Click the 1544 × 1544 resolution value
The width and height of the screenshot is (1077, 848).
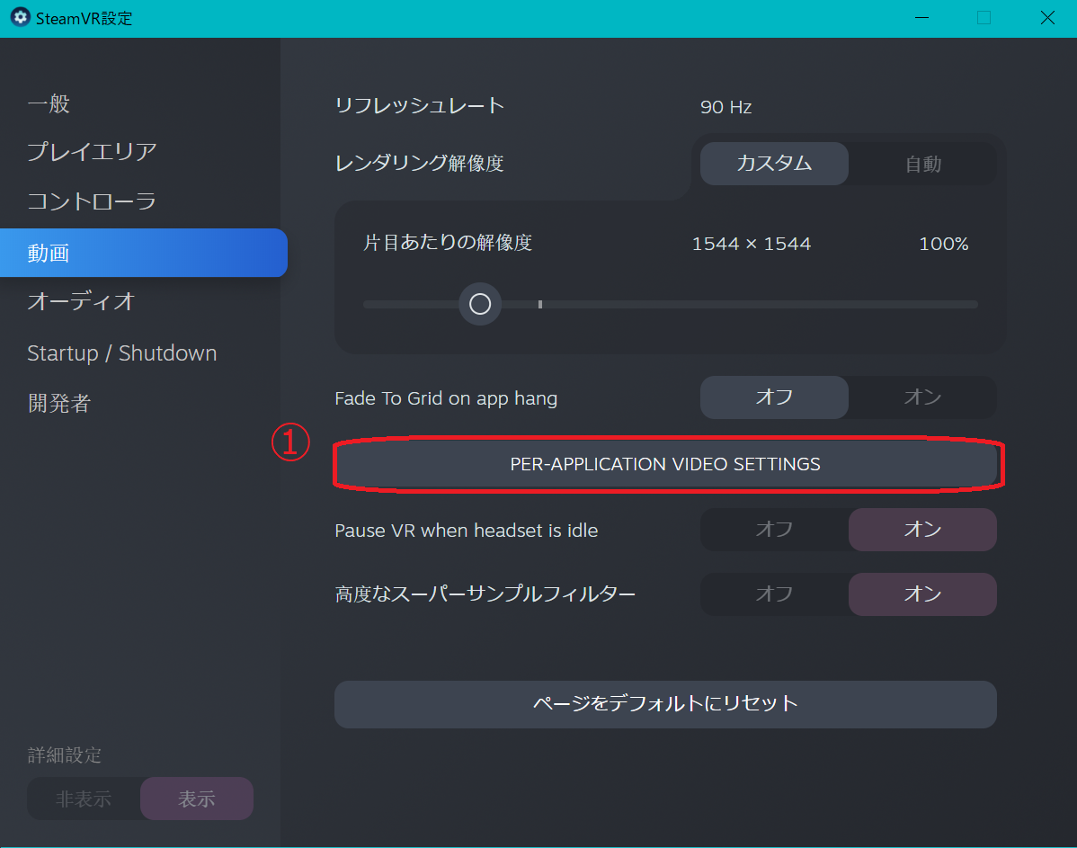(752, 244)
